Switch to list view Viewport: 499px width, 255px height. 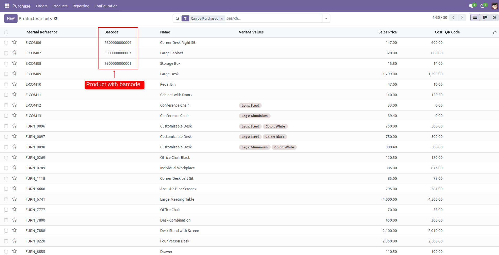[475, 18]
